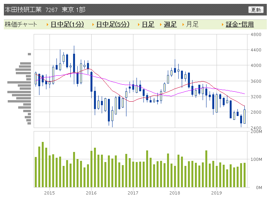This screenshot has width=273, height=203.
Task: Click the 東京 1部 market label
Action: pos(73,10)
